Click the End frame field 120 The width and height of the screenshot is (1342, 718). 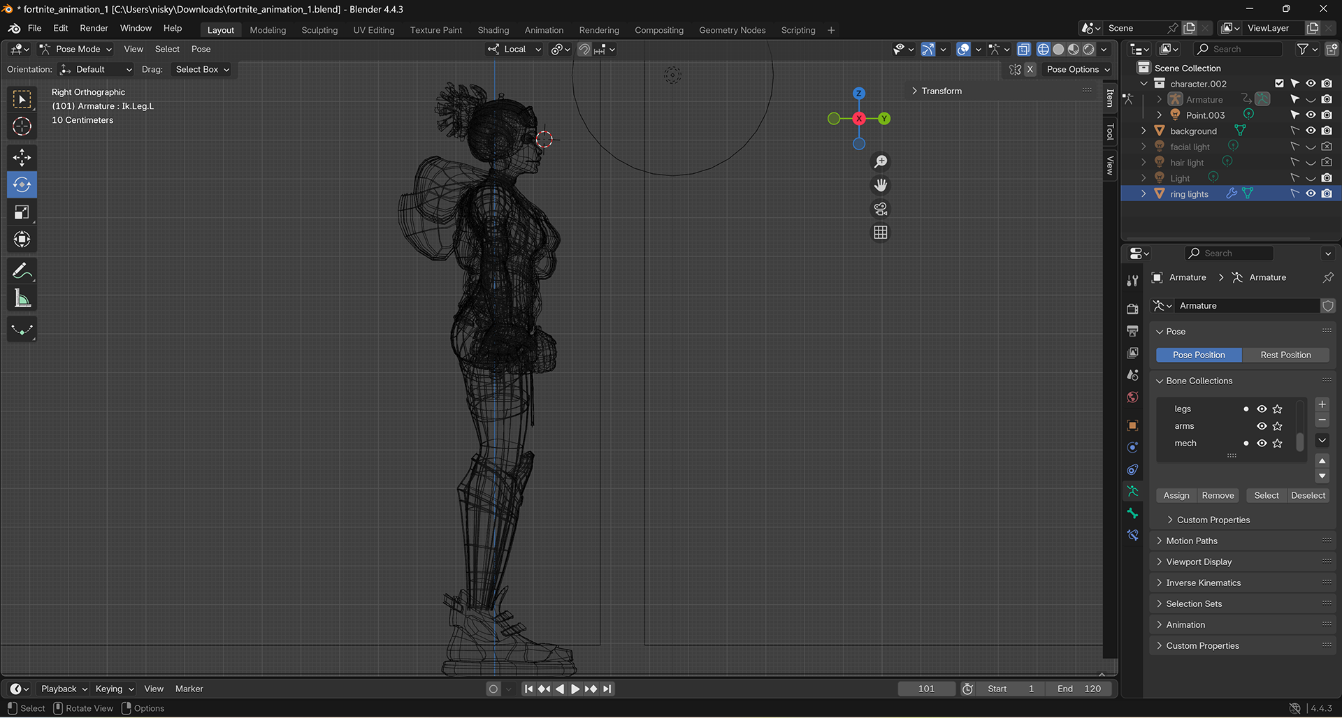(1078, 689)
